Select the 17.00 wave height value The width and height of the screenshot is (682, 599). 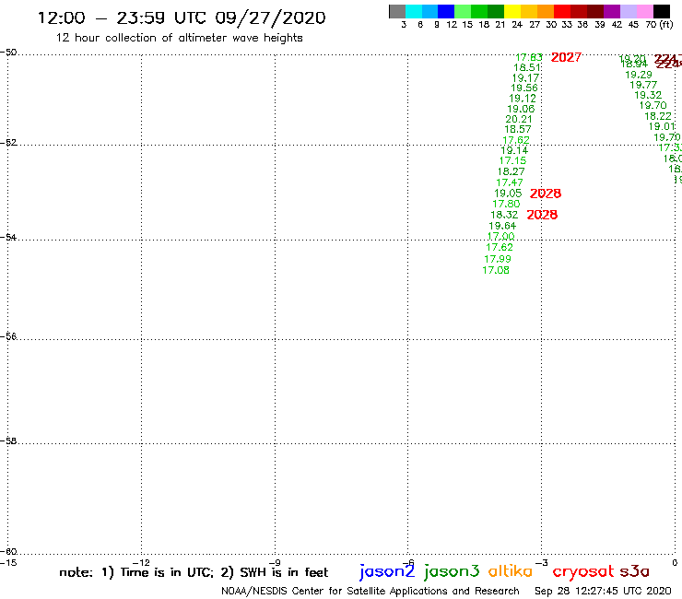pos(500,236)
